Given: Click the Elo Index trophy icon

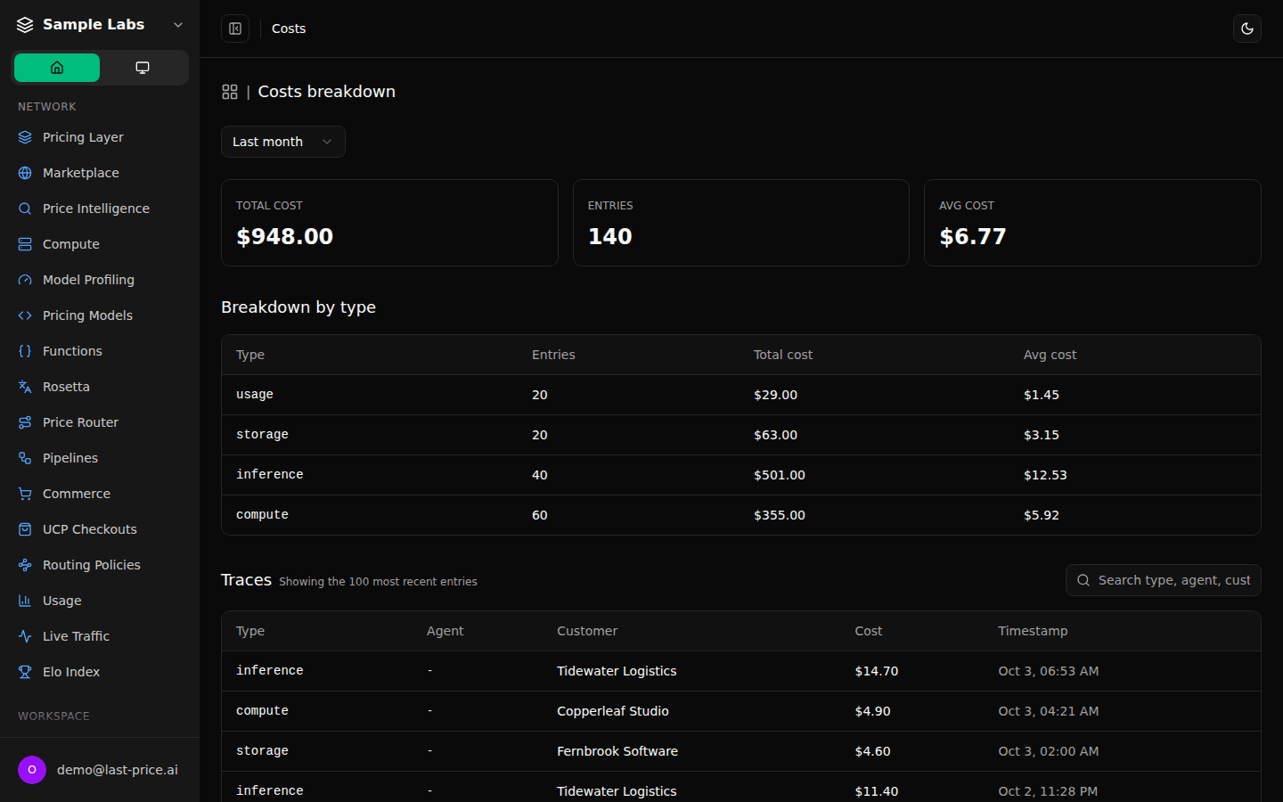Looking at the screenshot, I should [x=25, y=672].
